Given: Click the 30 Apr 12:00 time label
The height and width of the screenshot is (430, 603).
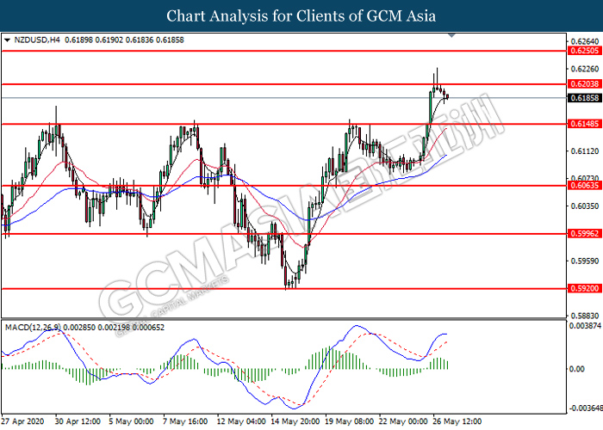Looking at the screenshot, I should [x=78, y=421].
